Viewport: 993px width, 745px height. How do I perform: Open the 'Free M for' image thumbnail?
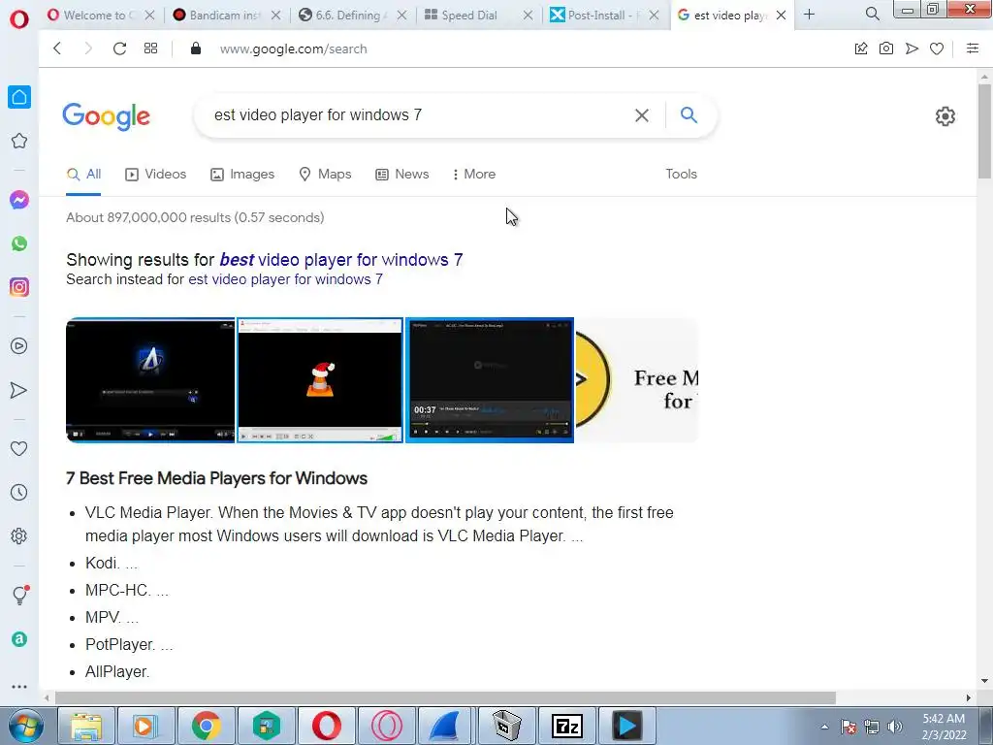636,380
